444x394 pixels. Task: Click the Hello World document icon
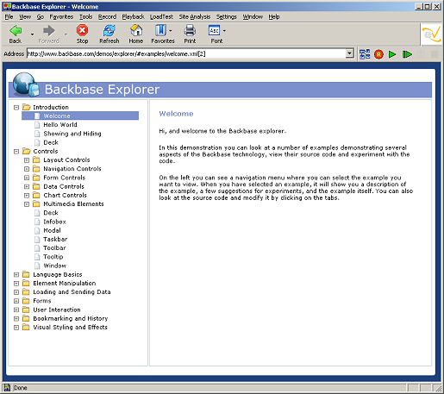pyautogui.click(x=37, y=125)
